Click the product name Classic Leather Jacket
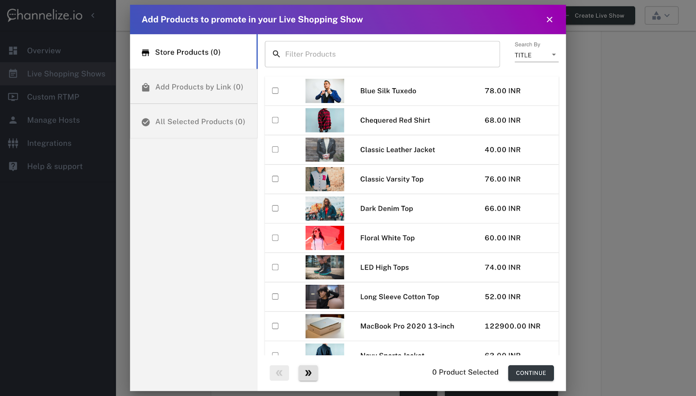The width and height of the screenshot is (696, 396). [398, 150]
